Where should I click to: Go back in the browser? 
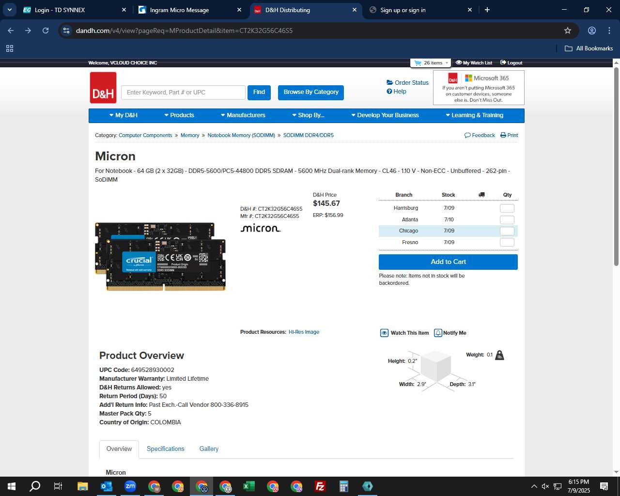coord(11,31)
